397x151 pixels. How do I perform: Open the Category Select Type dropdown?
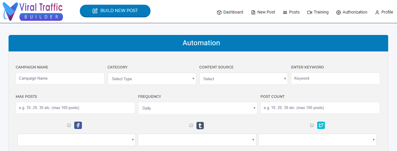coord(152,79)
